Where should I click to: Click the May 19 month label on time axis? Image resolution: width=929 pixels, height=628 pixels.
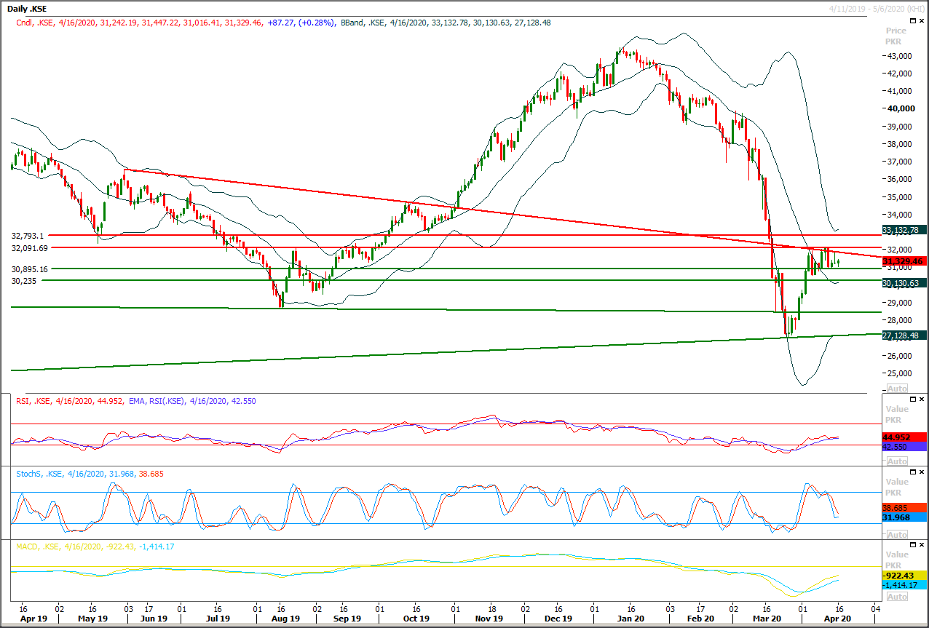click(92, 619)
